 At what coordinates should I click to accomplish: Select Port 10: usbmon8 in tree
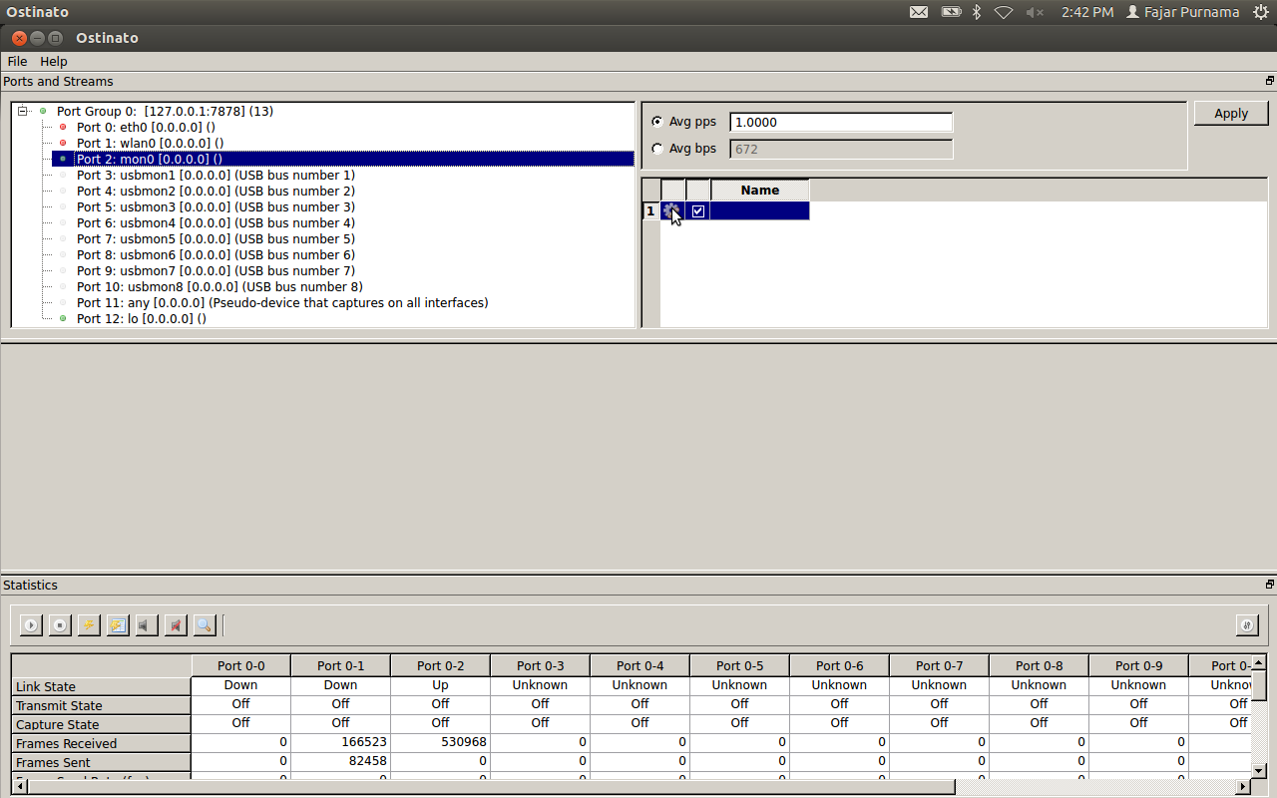pos(219,286)
